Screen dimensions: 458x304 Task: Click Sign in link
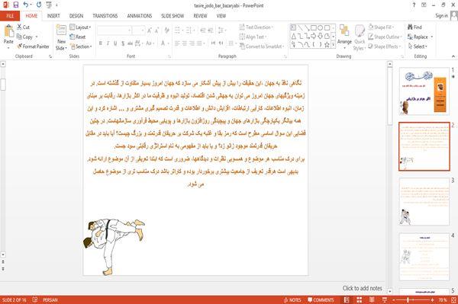pos(441,16)
